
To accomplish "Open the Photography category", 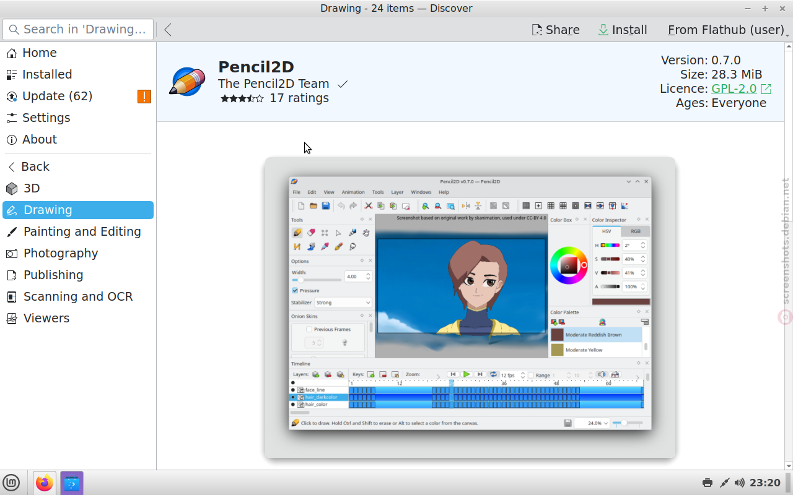I will pos(78,253).
